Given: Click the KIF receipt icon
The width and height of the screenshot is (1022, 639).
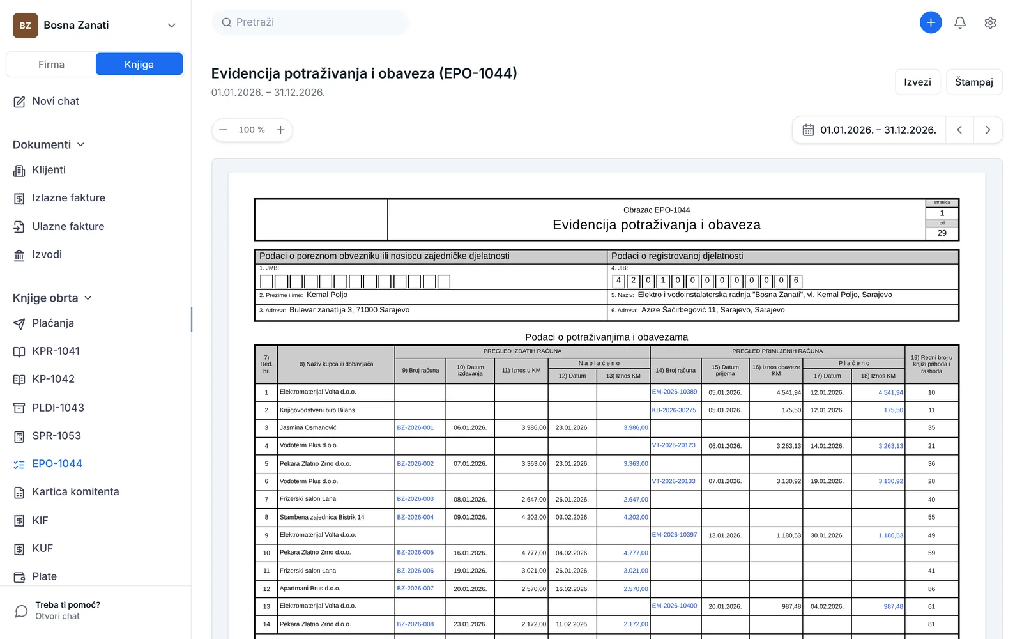Looking at the screenshot, I should 19,521.
